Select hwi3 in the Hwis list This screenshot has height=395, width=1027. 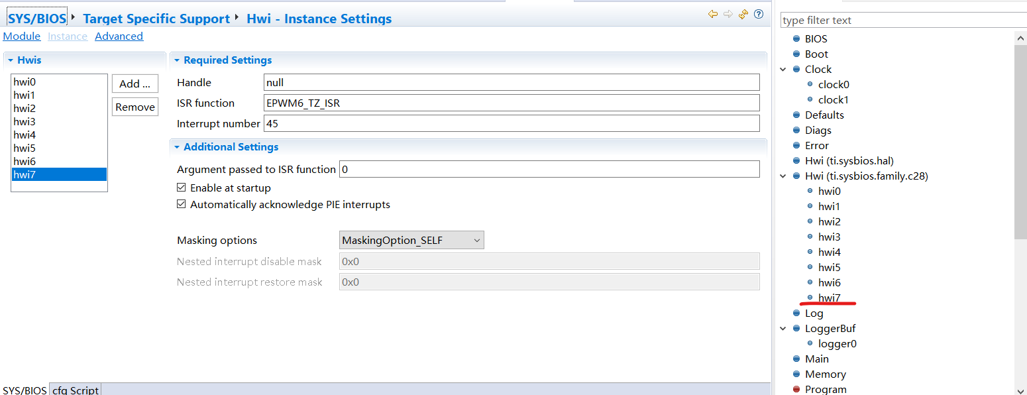[x=25, y=122]
